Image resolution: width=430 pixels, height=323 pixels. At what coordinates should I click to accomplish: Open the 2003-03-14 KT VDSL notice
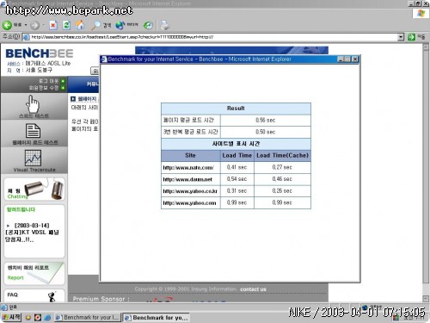pyautogui.click(x=32, y=233)
